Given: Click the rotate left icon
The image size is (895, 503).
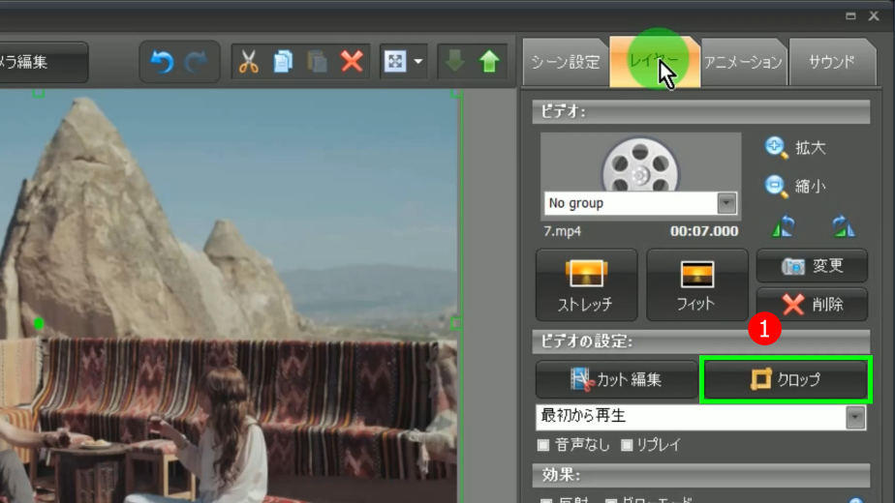Looking at the screenshot, I should 785,226.
